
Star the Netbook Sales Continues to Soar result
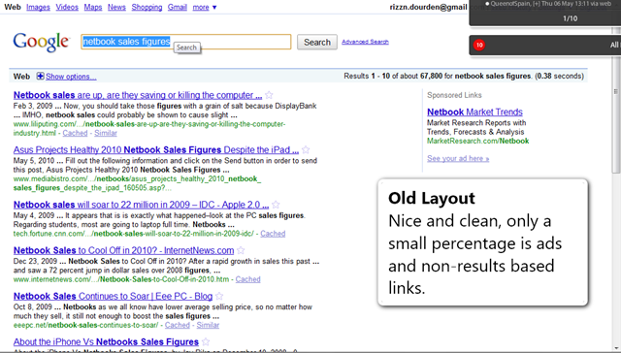(219, 296)
